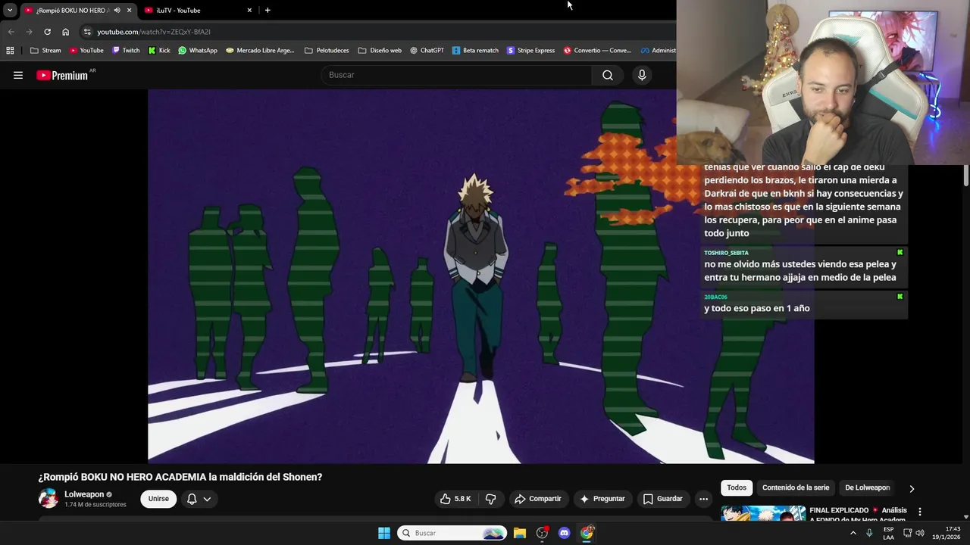
Task: Reload the current page
Action: point(47,32)
